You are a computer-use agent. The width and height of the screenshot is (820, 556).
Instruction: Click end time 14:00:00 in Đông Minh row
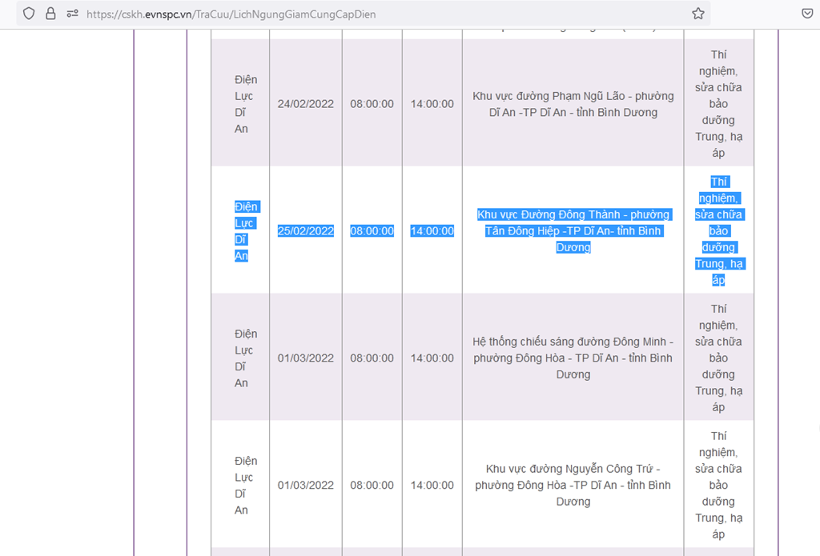(432, 358)
